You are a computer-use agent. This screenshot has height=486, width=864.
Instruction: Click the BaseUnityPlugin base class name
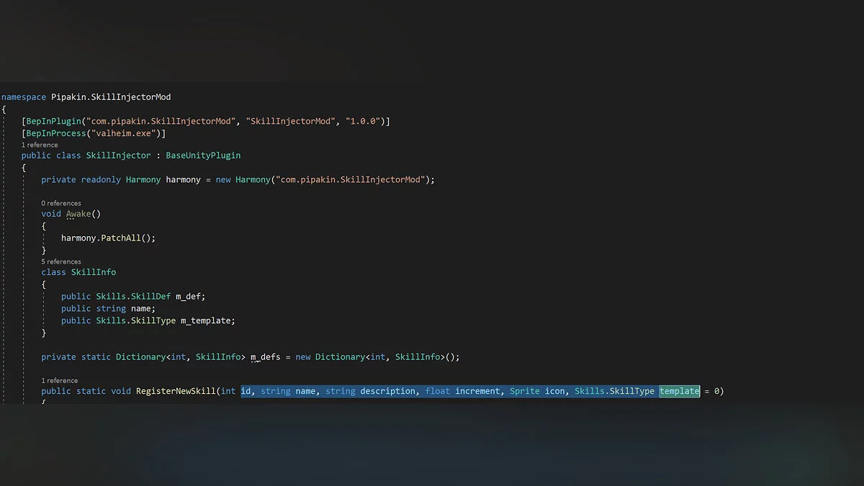(203, 155)
